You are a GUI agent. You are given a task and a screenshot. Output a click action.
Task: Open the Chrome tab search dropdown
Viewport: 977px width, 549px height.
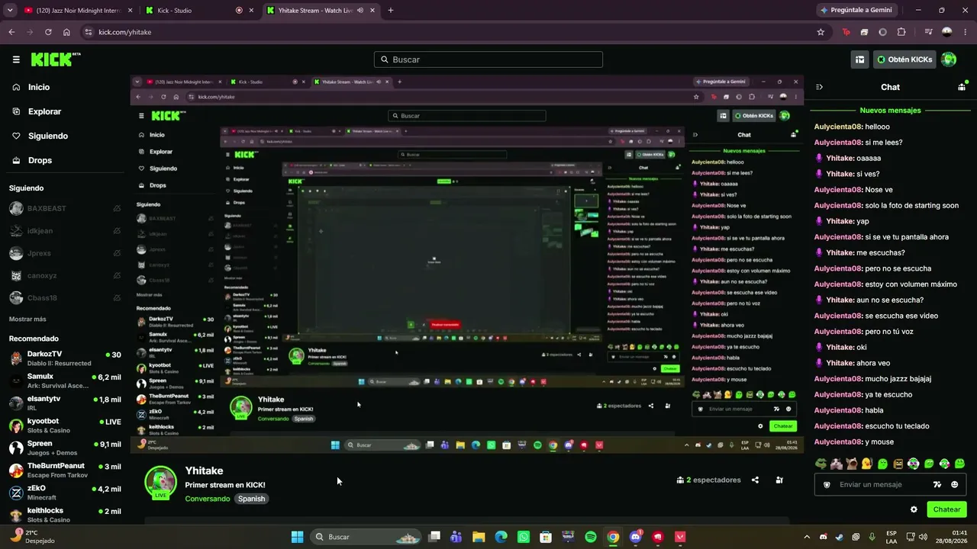[x=10, y=10]
